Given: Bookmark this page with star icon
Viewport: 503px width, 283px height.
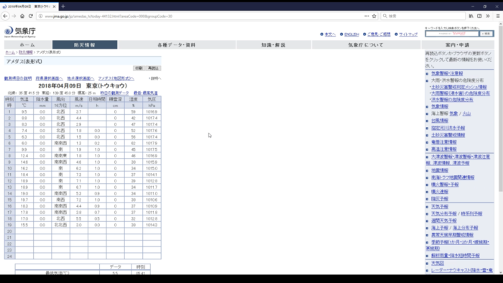Looking at the screenshot, I should coord(374,16).
